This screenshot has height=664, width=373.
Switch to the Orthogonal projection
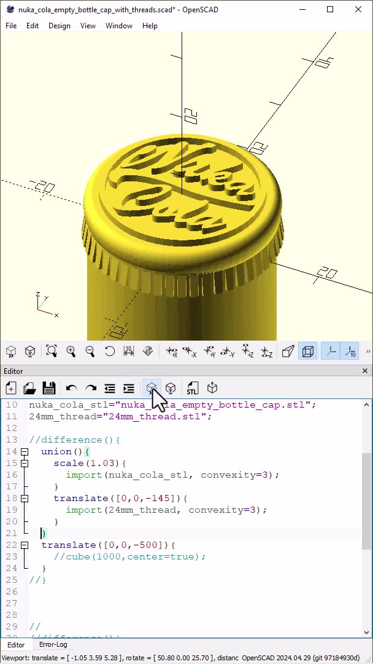coord(307,352)
